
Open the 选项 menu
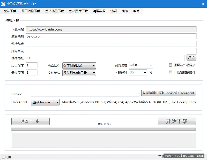coord(114,11)
